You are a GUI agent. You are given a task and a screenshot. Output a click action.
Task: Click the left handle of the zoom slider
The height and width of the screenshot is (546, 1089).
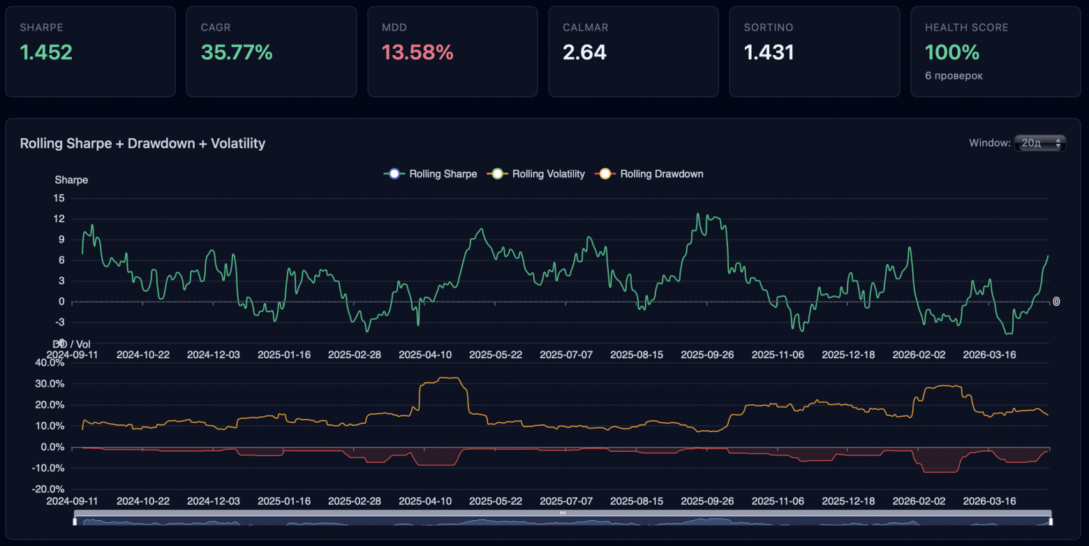75,520
